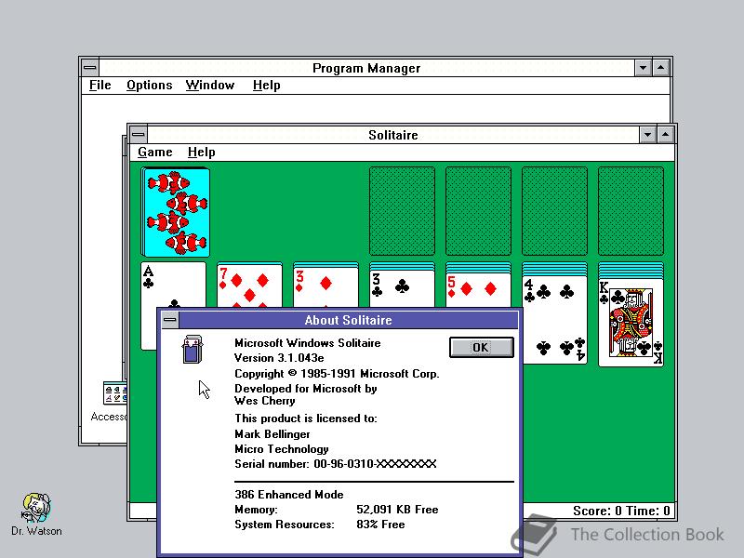744x558 pixels.
Task: Click the "386 Enhanced Mode" text
Action: (289, 495)
